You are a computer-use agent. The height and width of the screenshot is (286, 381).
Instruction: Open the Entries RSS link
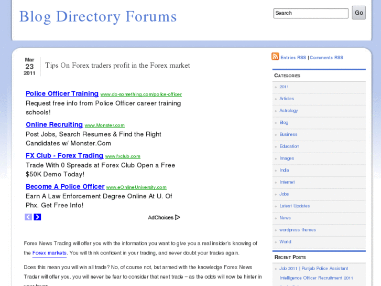tap(293, 58)
